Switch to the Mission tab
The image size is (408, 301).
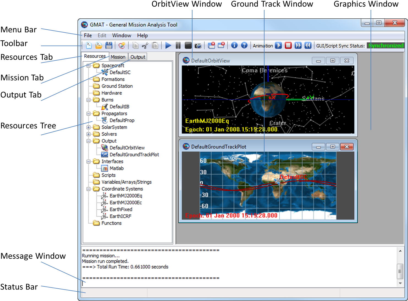(118, 57)
